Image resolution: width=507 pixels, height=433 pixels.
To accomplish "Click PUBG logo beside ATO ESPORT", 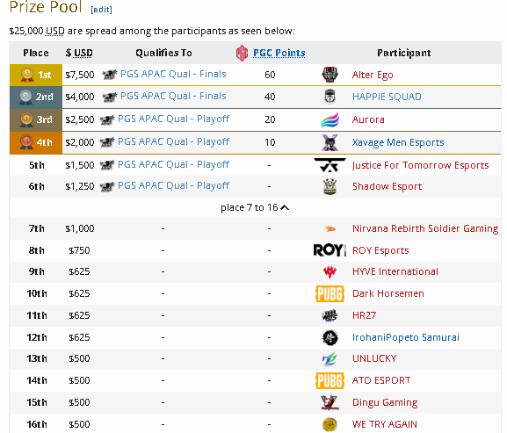I will click(x=330, y=380).
